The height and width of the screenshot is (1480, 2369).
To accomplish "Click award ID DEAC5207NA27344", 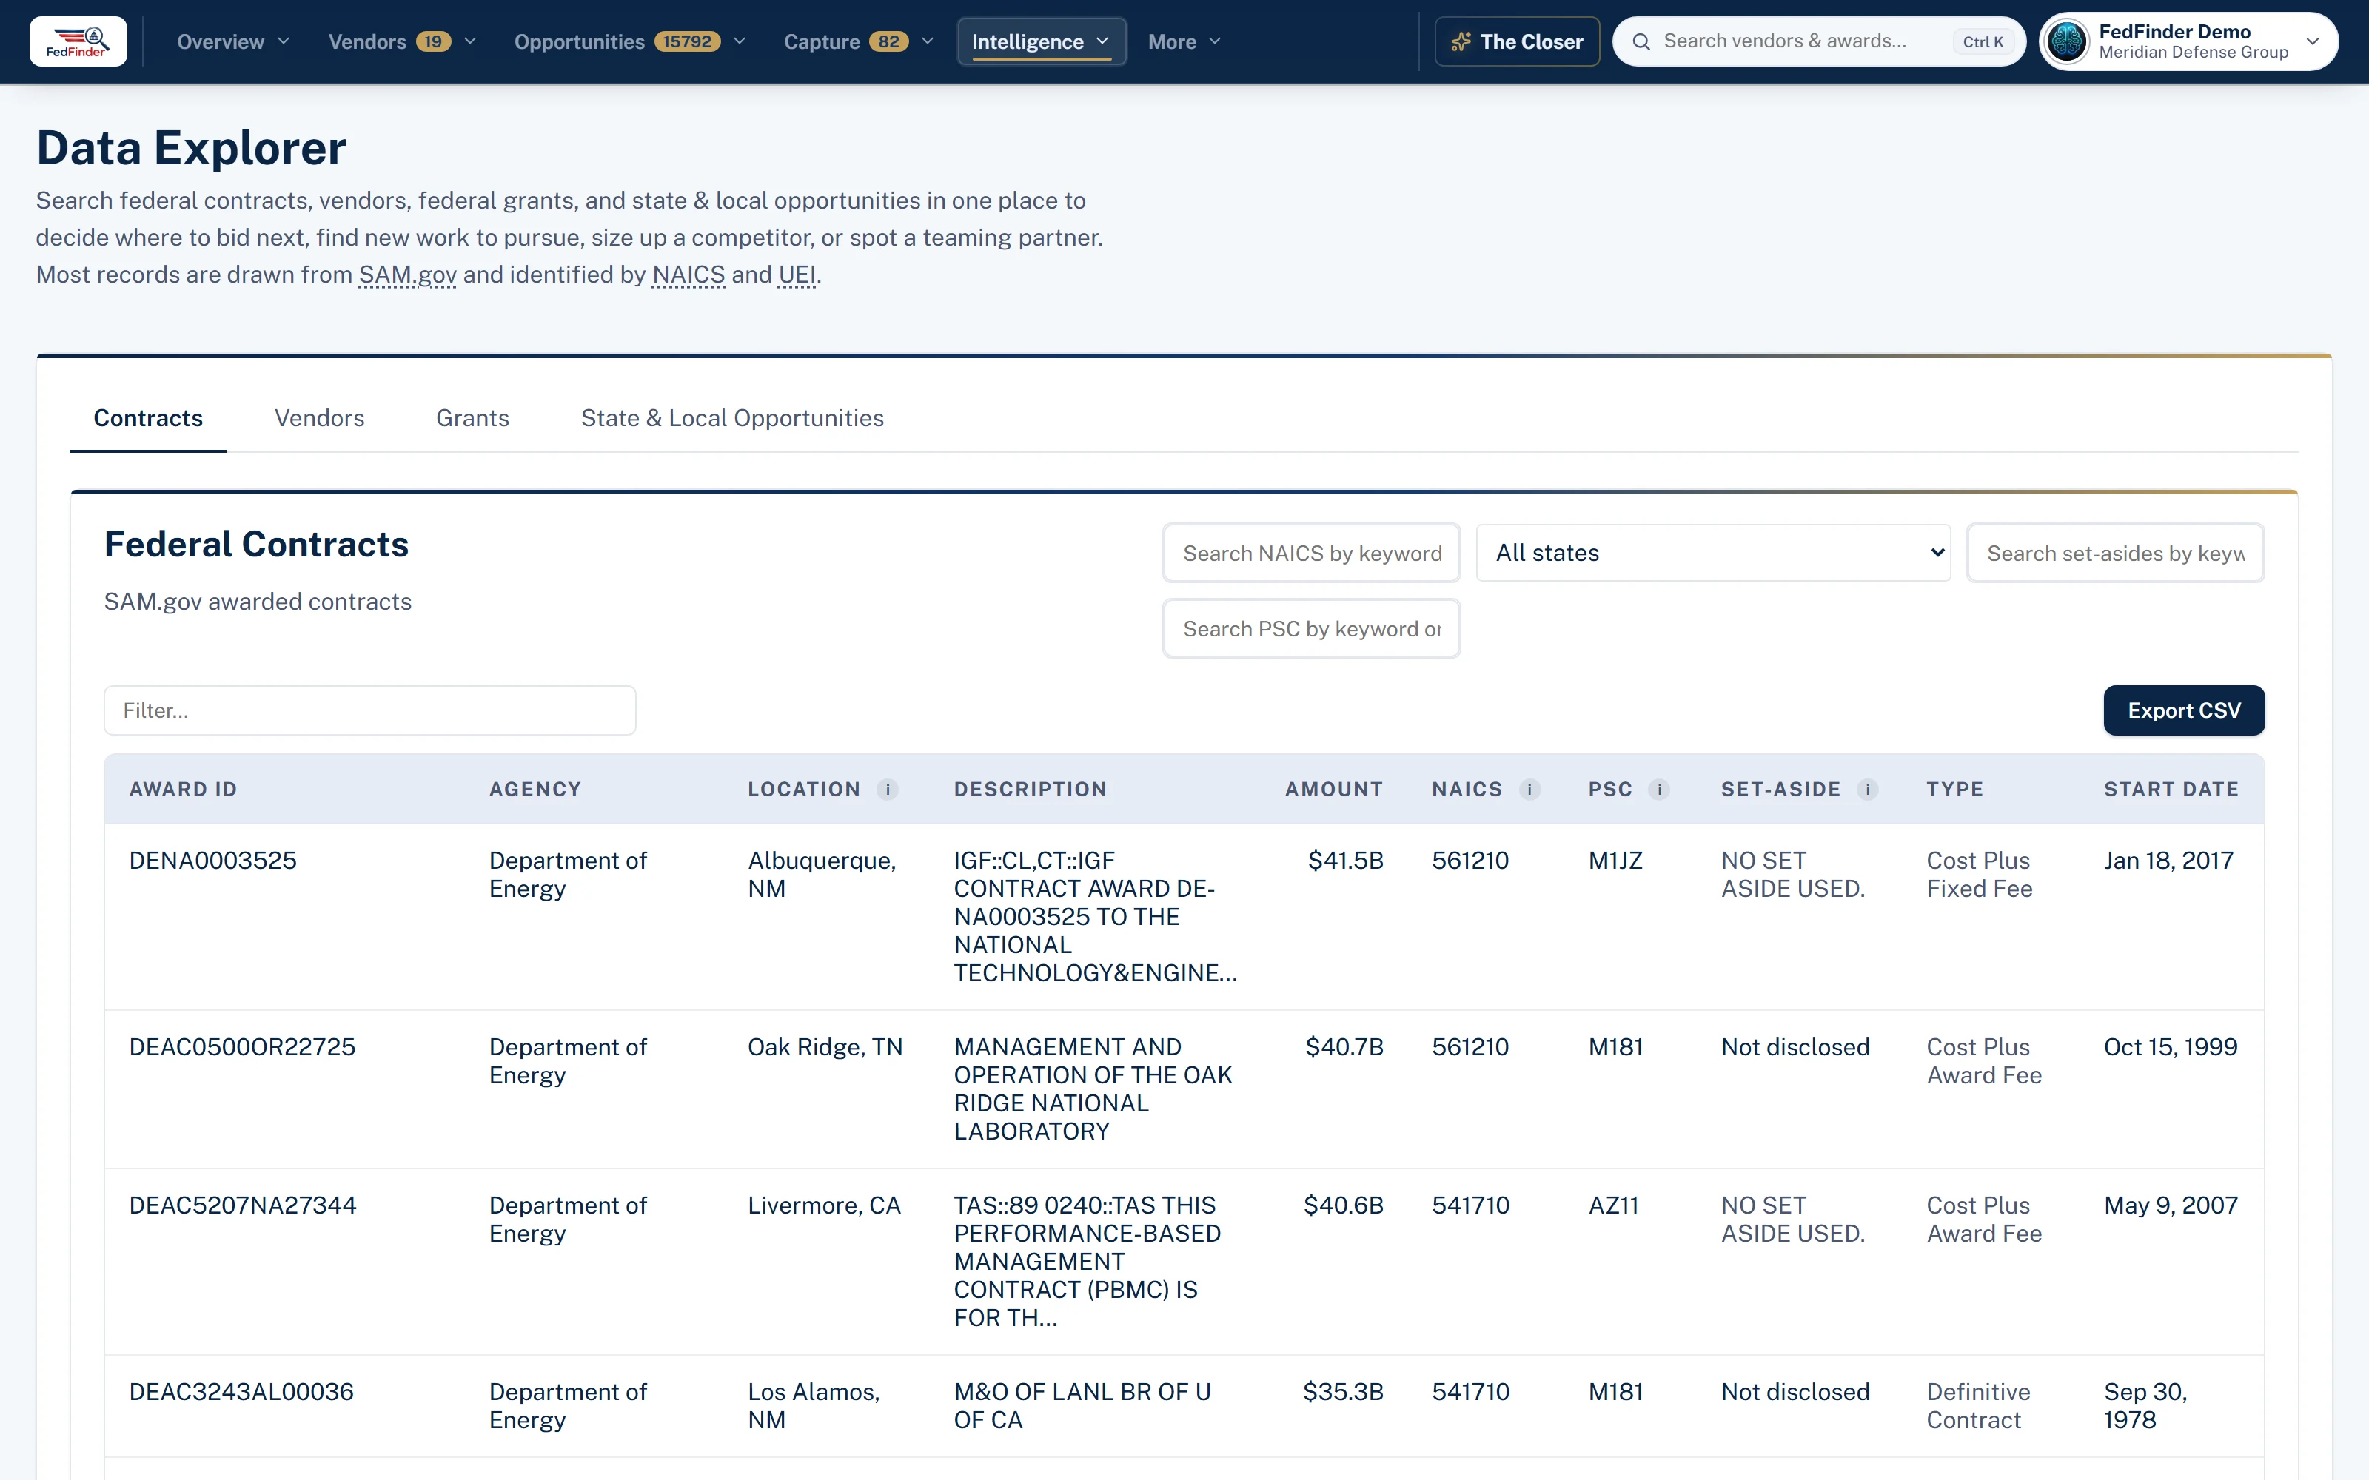I will click(x=243, y=1205).
